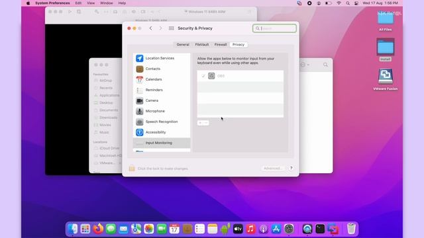The width and height of the screenshot is (424, 238).
Task: Click the help question mark button
Action: 291,168
